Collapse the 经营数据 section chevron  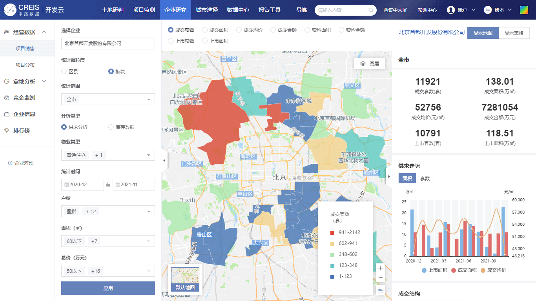click(x=44, y=32)
